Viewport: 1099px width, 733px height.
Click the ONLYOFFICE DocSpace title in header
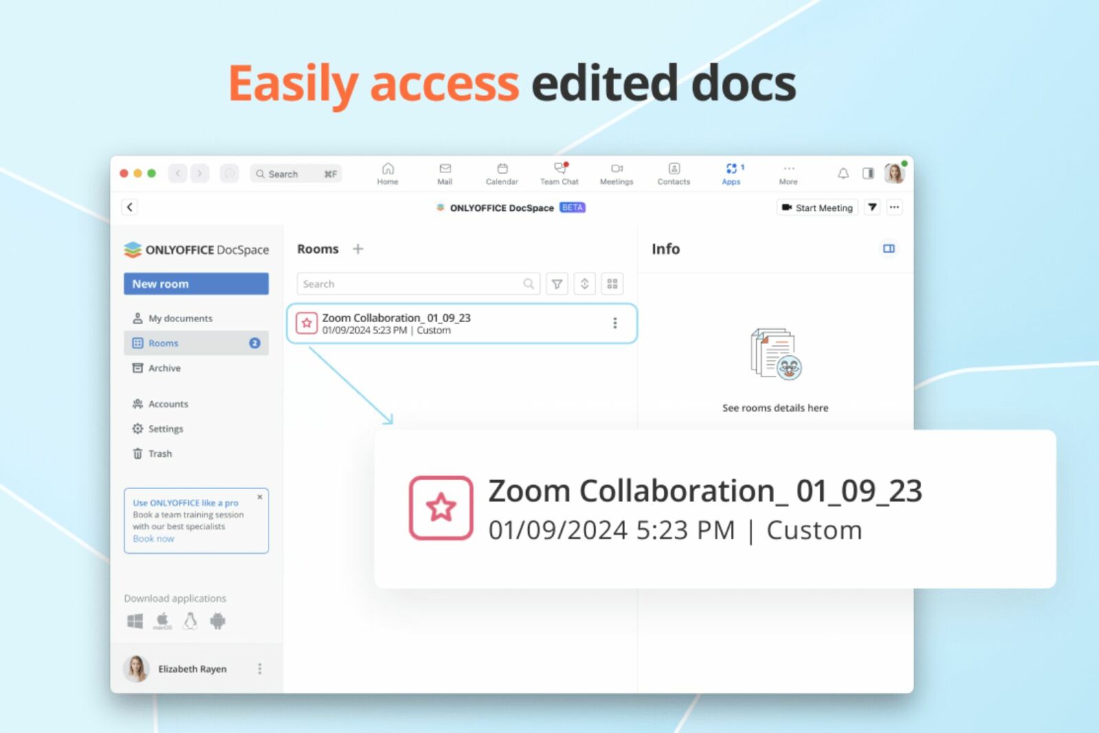point(501,207)
